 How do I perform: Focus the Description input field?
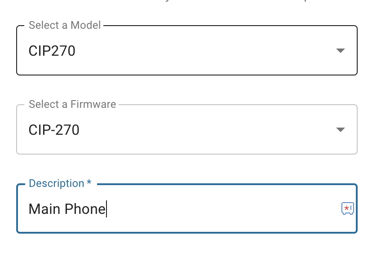coord(187,208)
